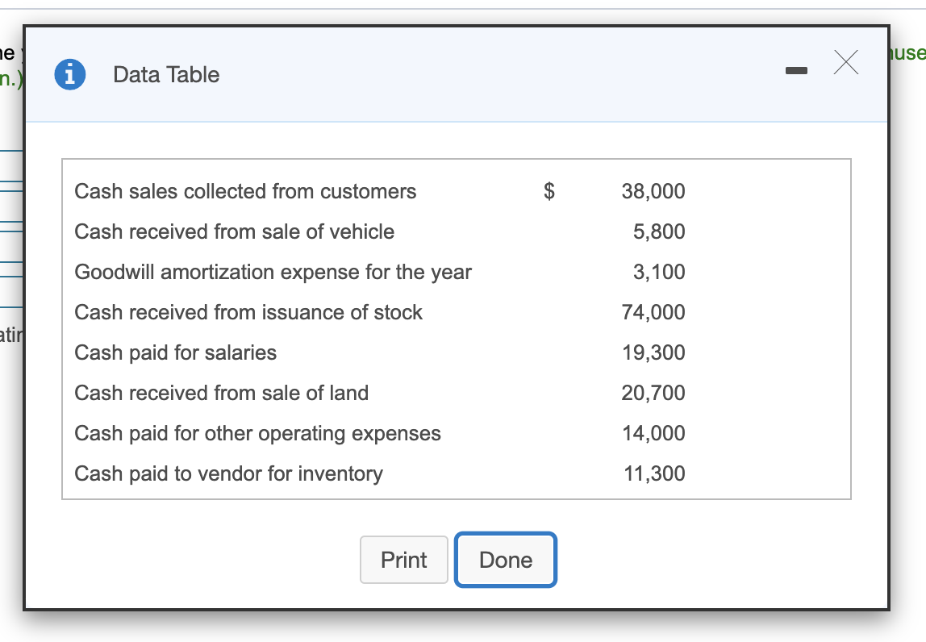This screenshot has height=642, width=926.
Task: Select the Cash sales collected from customers row
Action: tap(245, 191)
